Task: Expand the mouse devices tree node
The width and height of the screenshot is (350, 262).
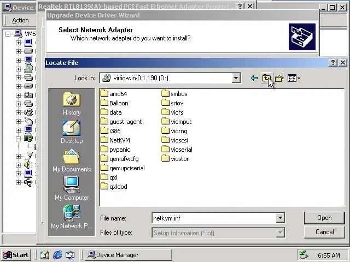Action: click(x=18, y=121)
